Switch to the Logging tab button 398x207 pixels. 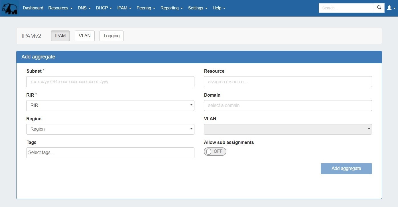(111, 36)
